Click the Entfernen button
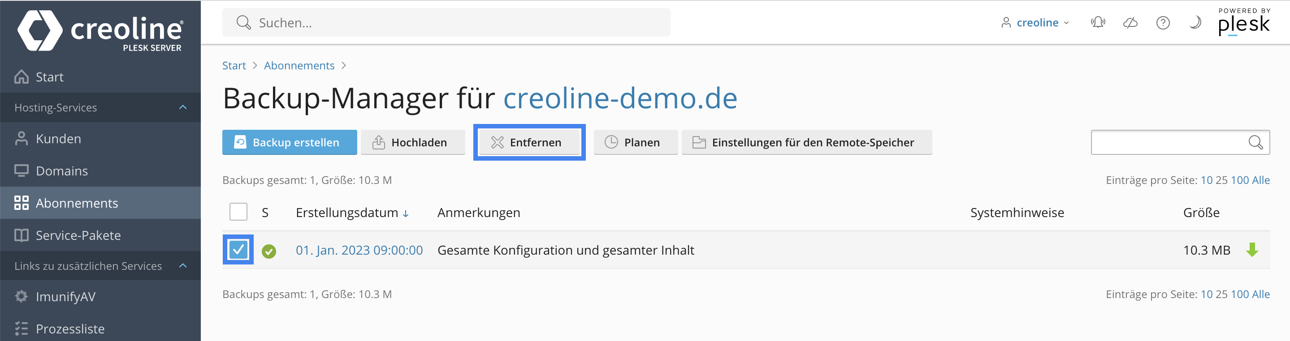 tap(529, 142)
